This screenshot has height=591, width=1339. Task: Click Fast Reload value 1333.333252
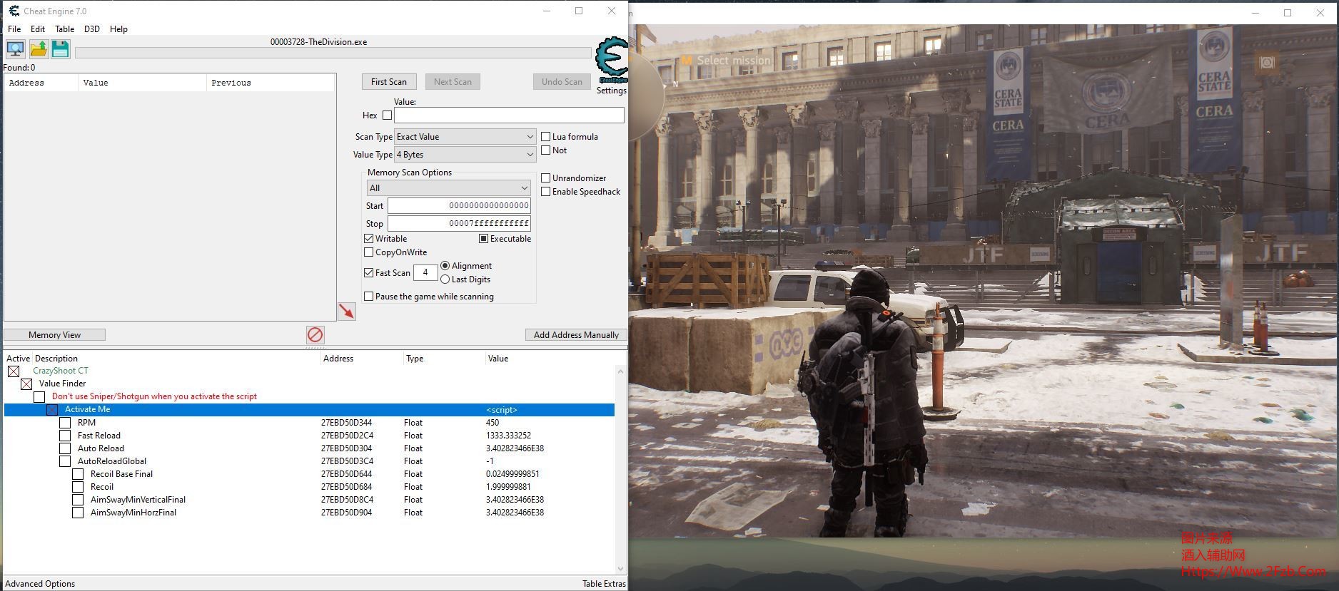[508, 436]
